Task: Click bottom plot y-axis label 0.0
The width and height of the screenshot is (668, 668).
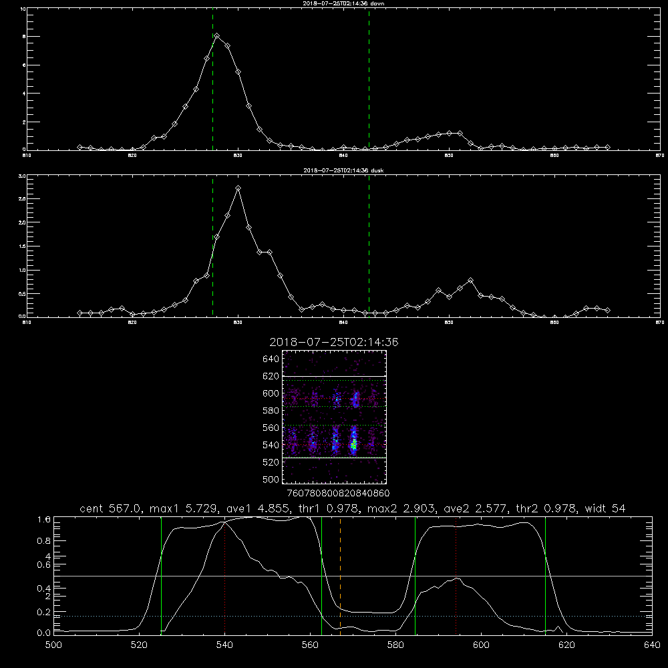Action: 44,633
